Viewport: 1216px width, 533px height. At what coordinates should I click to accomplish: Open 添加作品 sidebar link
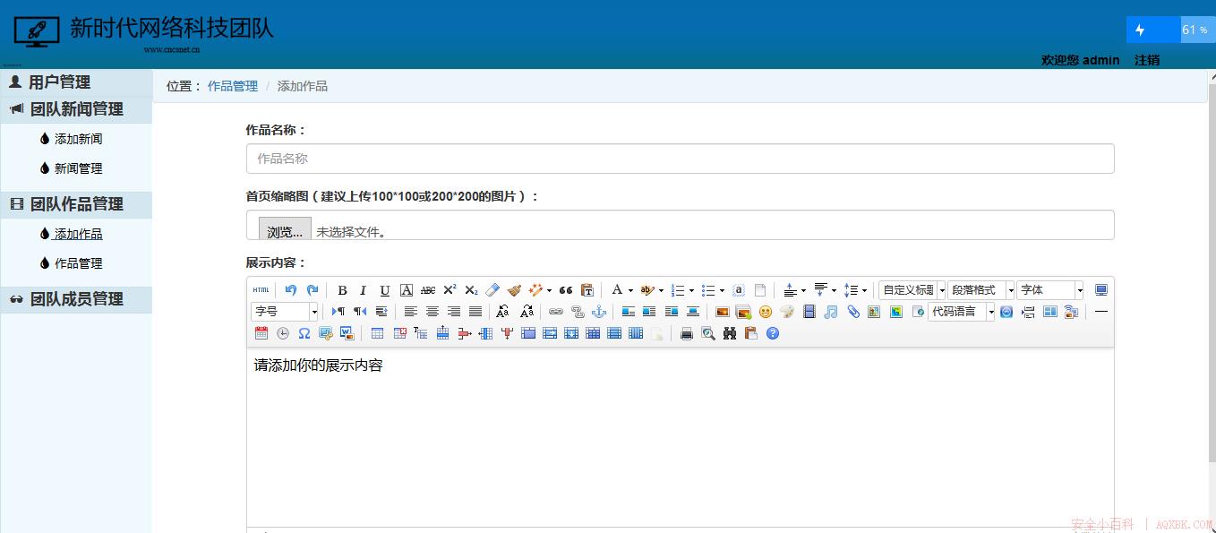pyautogui.click(x=79, y=234)
